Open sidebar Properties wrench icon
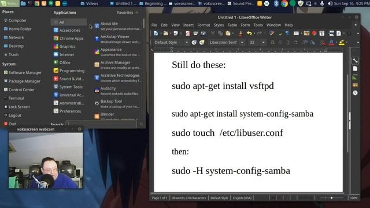 [x=355, y=60]
